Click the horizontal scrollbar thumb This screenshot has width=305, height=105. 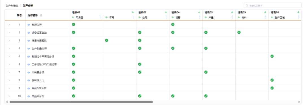[x=81, y=102]
